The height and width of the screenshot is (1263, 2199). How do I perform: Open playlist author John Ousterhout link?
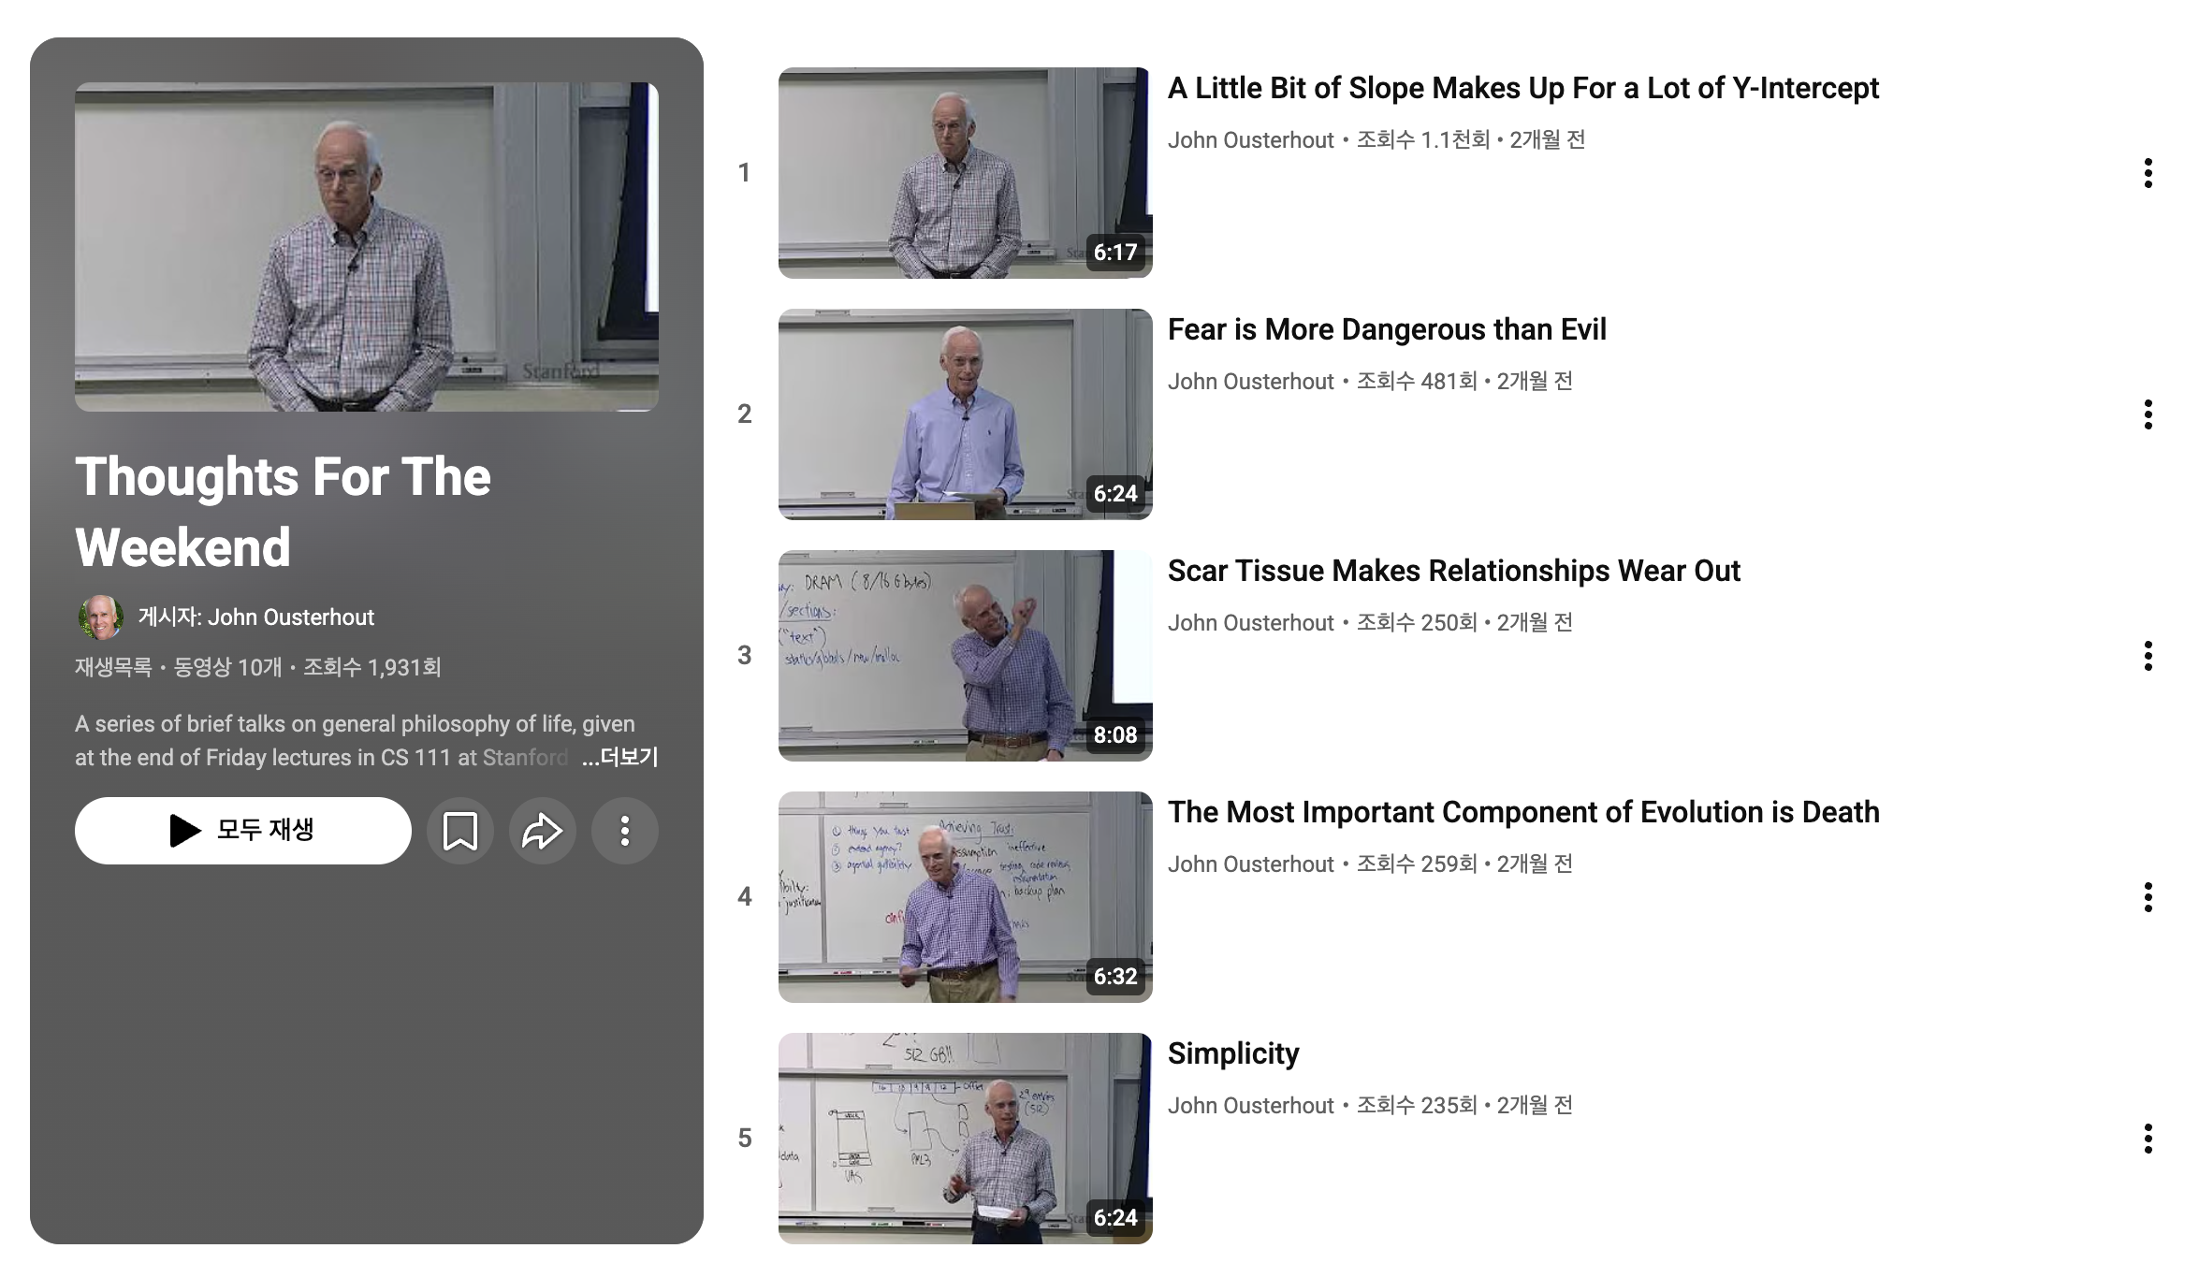[290, 617]
